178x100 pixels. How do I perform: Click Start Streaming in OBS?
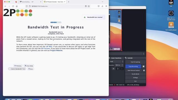click(135, 62)
